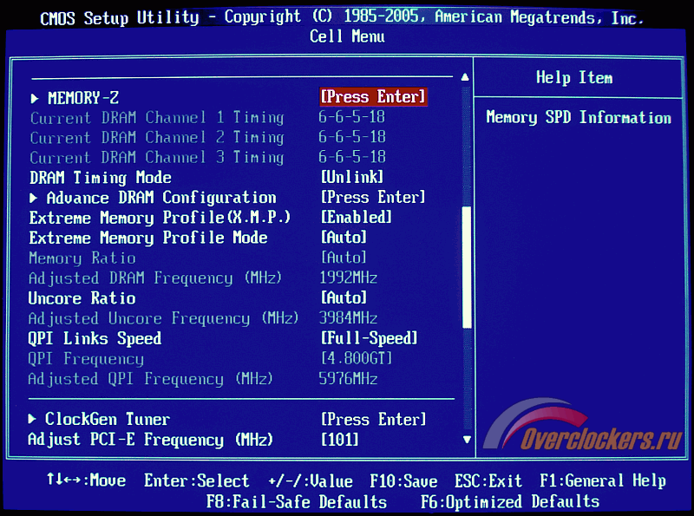This screenshot has width=694, height=516.
Task: Click scrollbar down arrow in Cell Menu
Action: coord(467,440)
